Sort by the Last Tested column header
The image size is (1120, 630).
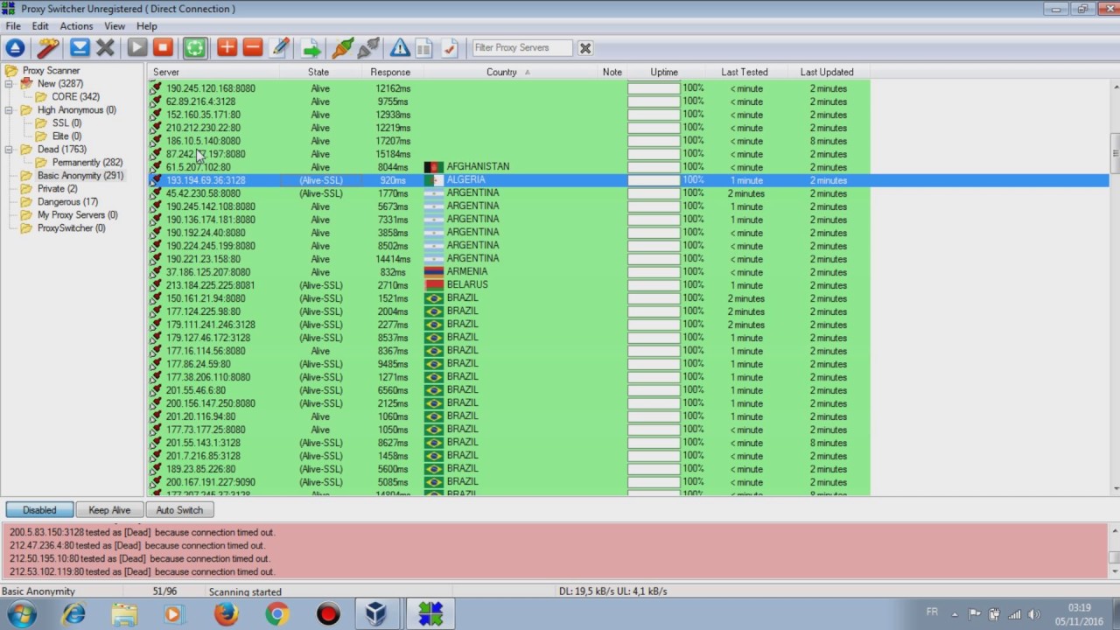(x=745, y=72)
